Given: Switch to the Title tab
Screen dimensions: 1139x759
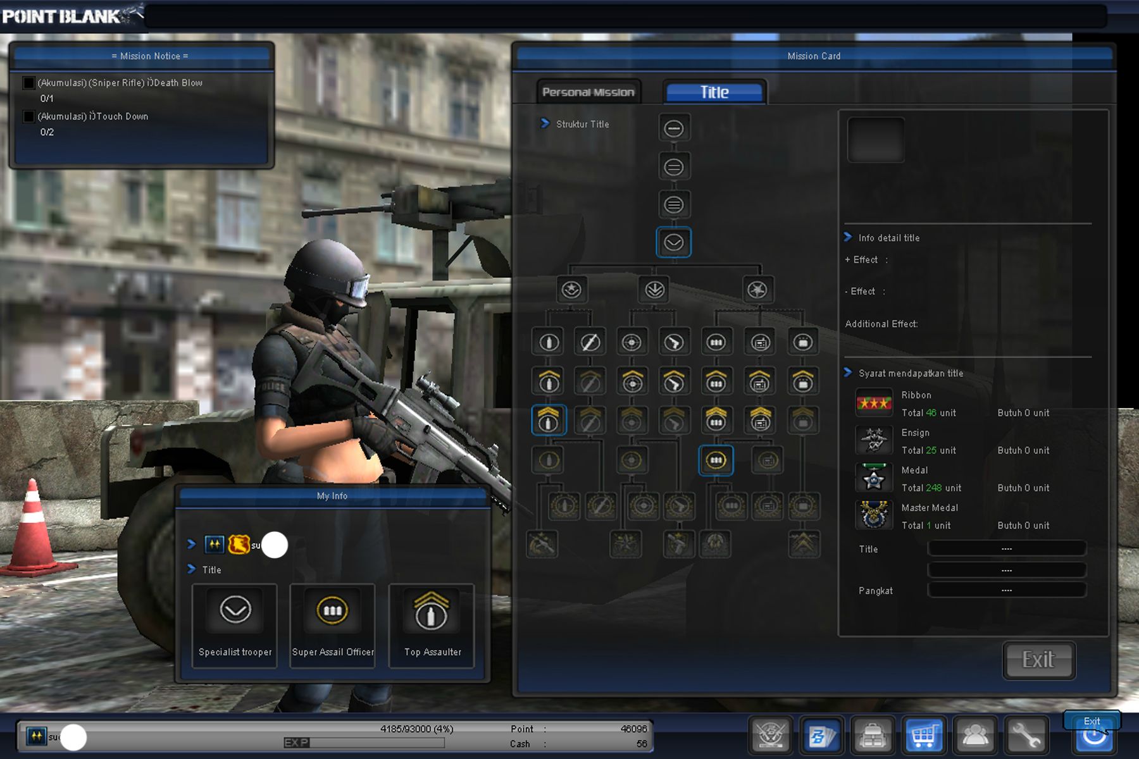Looking at the screenshot, I should click(714, 92).
